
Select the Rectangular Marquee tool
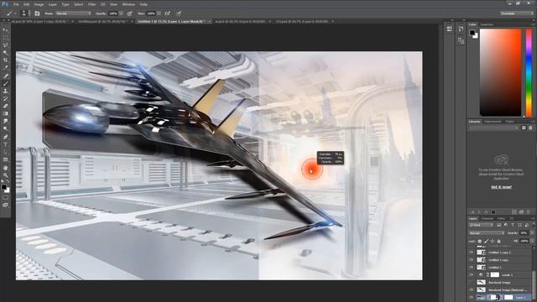tap(5, 38)
